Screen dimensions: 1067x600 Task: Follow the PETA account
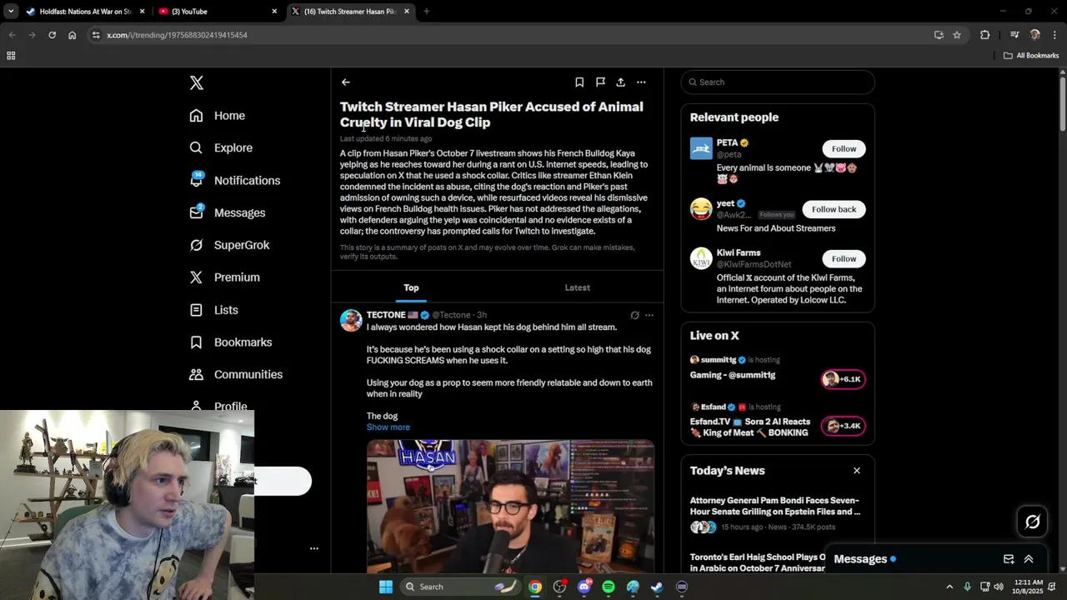(844, 149)
